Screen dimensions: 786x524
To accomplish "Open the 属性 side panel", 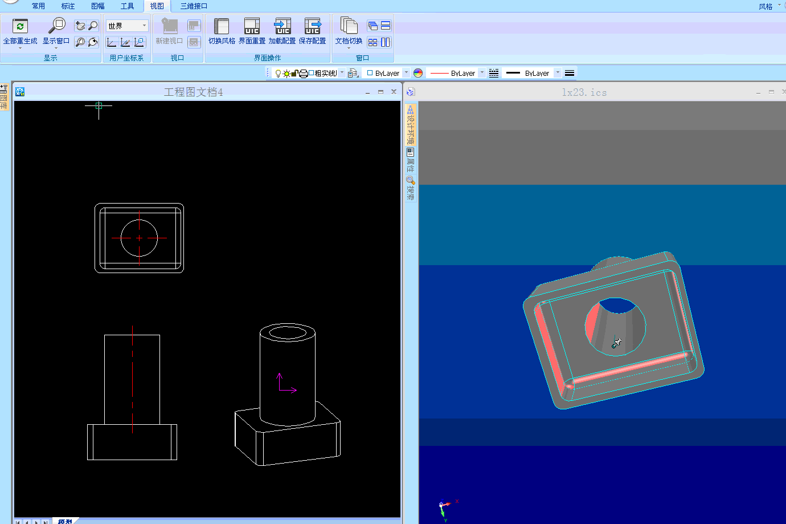I will click(x=410, y=161).
